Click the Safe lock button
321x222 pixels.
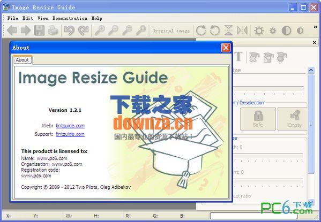[258, 119]
